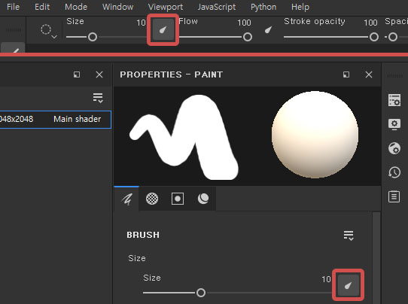This screenshot has height=304, width=408.
Task: Open Display Settings icon in right dock
Action: [x=394, y=124]
